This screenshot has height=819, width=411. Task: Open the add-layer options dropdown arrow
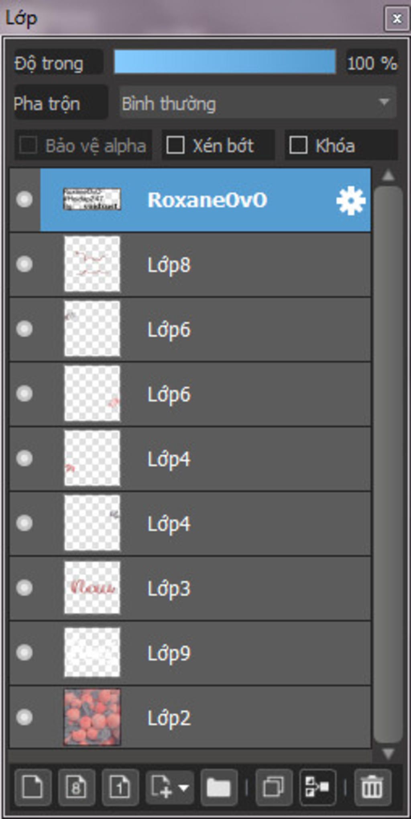tap(183, 787)
